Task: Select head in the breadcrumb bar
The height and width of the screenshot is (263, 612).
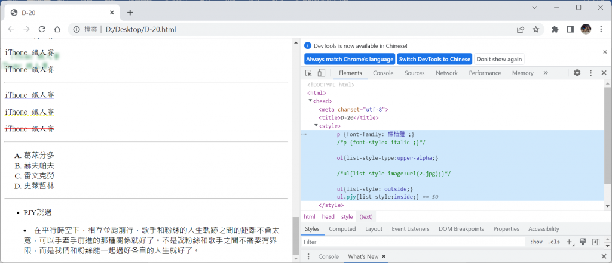Action: 328,216
